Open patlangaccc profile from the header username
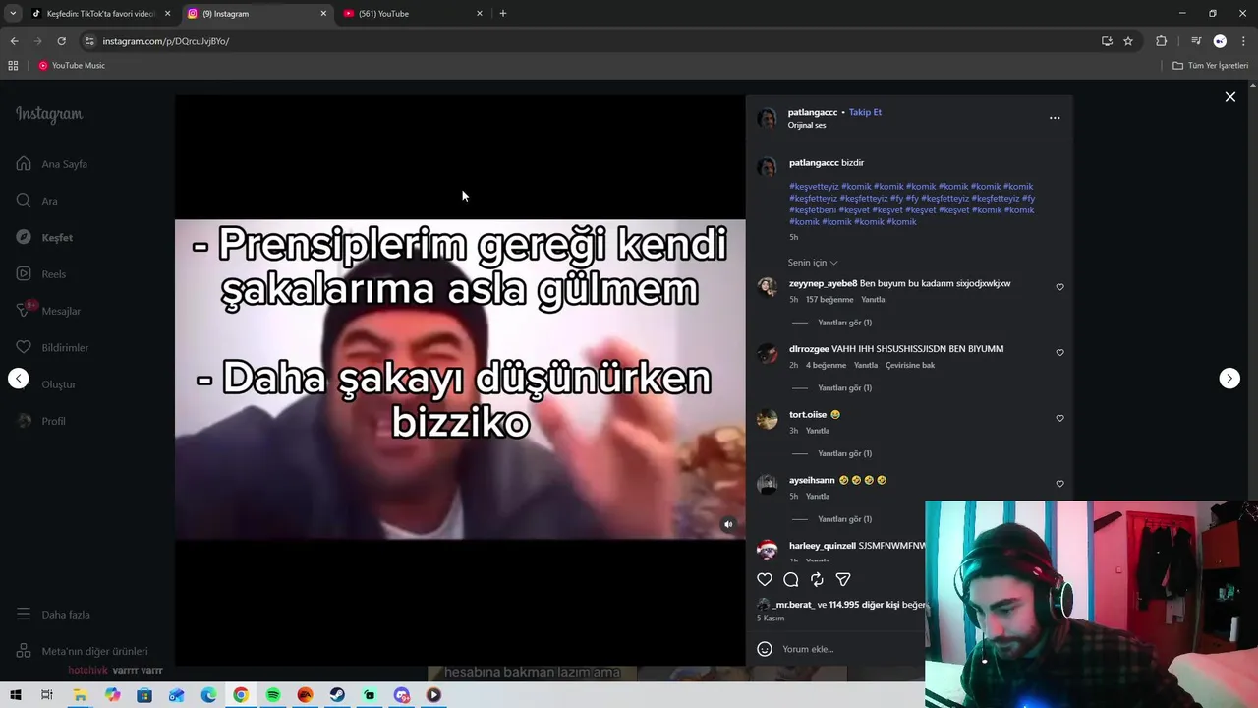 [813, 112]
